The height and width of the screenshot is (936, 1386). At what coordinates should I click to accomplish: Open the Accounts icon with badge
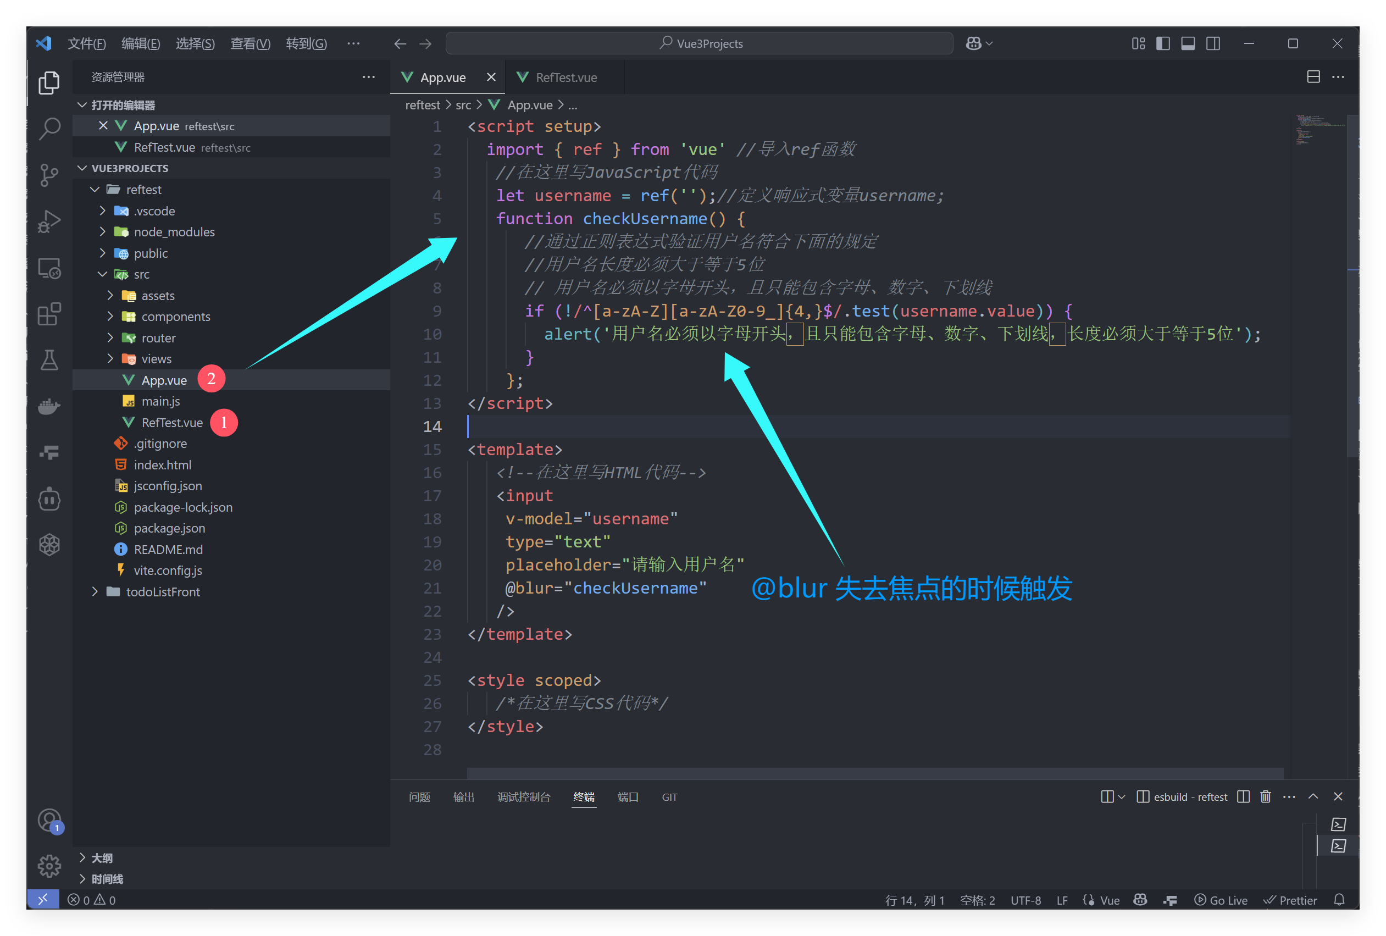pos(49,820)
